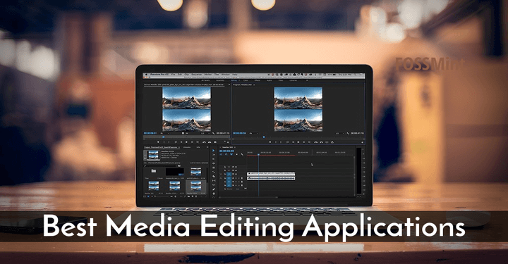This screenshot has width=508, height=264.
Task: Solo the A1 audio track
Action: click(x=239, y=178)
